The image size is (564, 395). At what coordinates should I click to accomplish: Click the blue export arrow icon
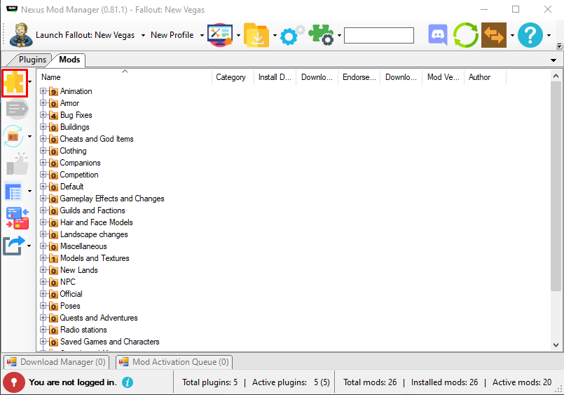point(14,246)
